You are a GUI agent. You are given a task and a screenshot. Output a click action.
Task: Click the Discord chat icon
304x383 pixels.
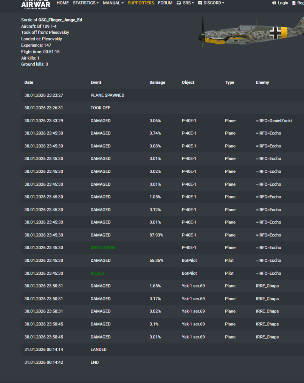point(200,3)
